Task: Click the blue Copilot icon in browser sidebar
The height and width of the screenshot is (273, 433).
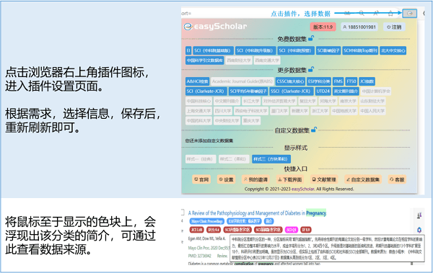Action: tap(419, 230)
